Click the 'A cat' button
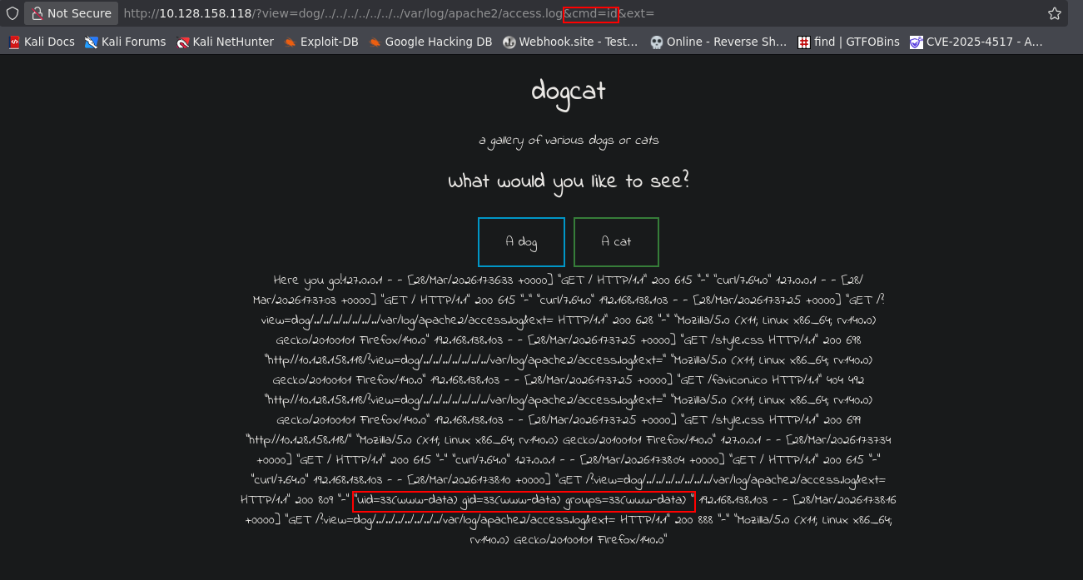The image size is (1083, 580). tap(616, 241)
